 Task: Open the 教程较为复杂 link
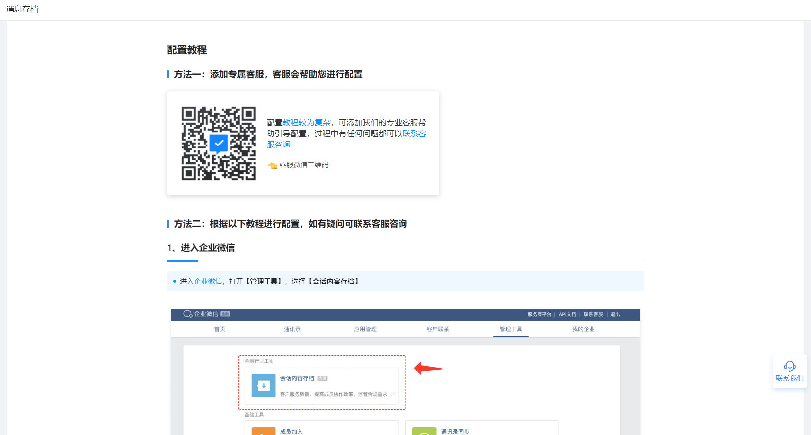tap(307, 122)
